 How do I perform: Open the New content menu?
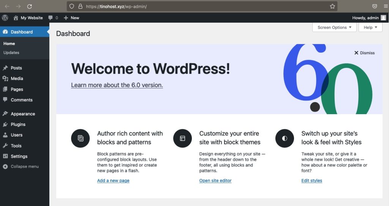click(x=71, y=18)
